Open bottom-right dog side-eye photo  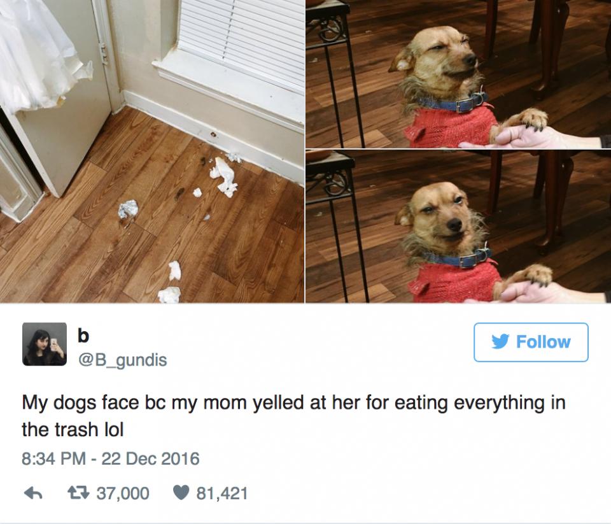coord(458,227)
